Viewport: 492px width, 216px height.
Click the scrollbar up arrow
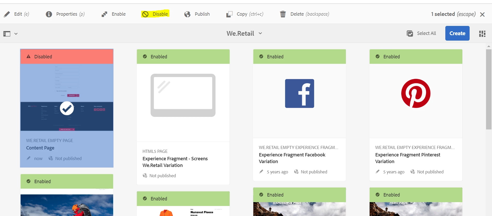[489, 46]
